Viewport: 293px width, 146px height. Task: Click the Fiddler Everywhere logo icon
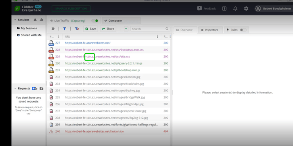(x=17, y=9)
